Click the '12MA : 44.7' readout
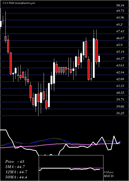 point(16,172)
